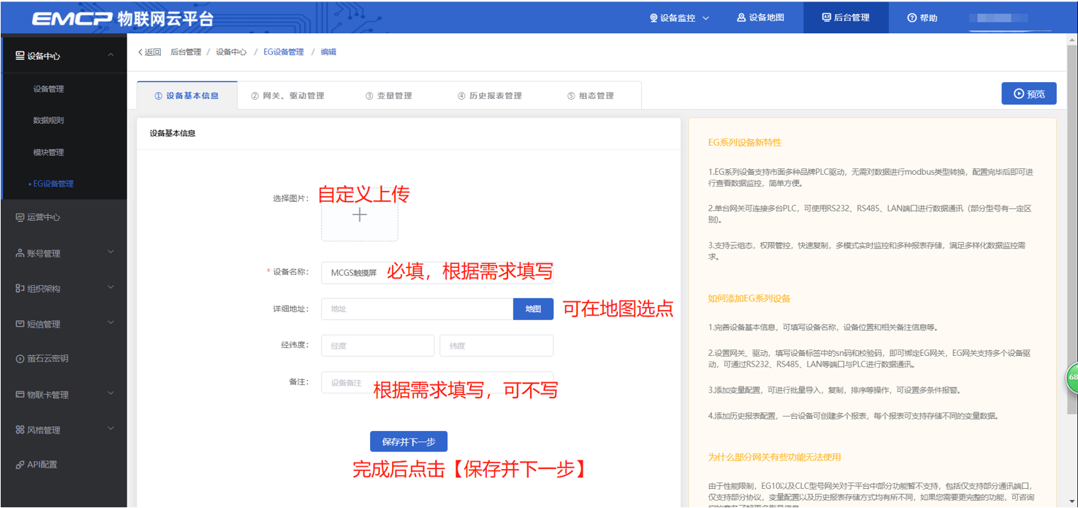Switch to the 设备基本信息 step tab
1078x508 pixels.
tap(187, 96)
